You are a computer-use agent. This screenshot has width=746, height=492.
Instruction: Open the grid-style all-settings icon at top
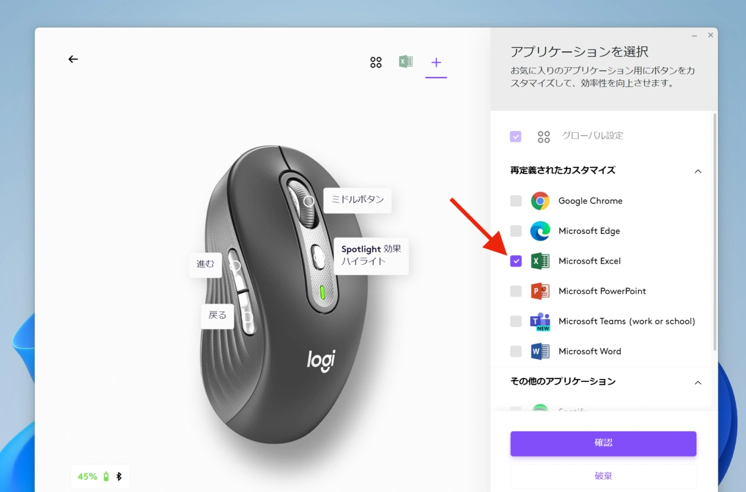(x=375, y=62)
